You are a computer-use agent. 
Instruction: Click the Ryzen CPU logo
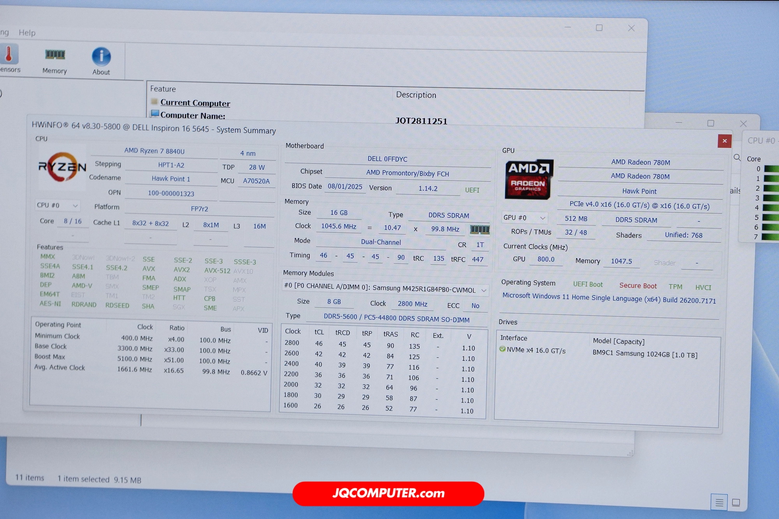[x=62, y=167]
